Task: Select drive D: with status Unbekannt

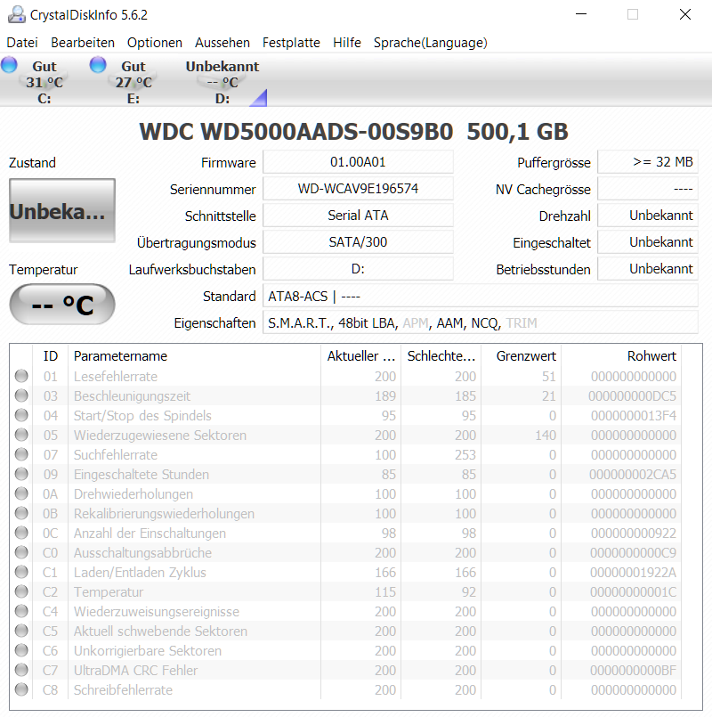Action: 222,82
